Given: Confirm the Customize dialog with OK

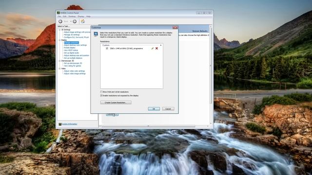Looking at the screenshot, I should click(x=154, y=109).
